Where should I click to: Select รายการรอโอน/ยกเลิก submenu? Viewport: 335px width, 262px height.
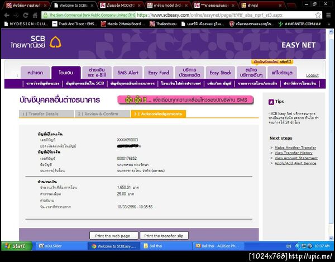click(257, 84)
